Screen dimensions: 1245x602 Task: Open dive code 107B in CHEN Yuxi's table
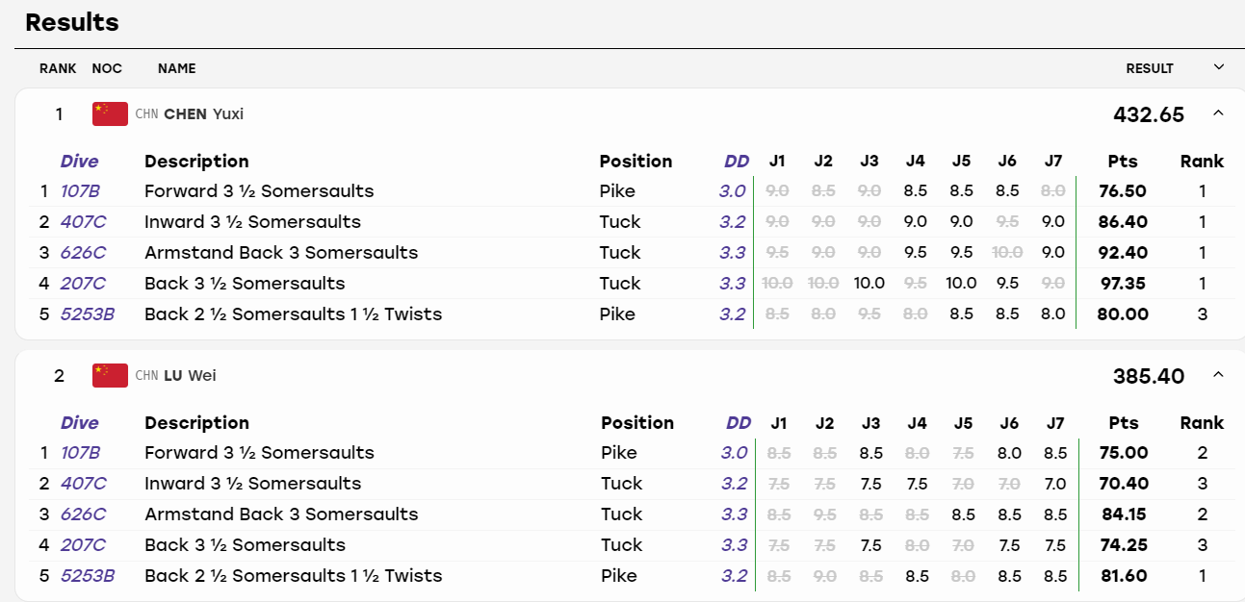coord(80,190)
